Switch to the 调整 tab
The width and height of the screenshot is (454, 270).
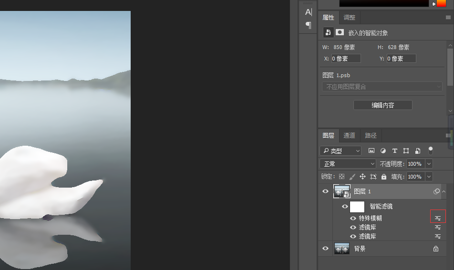click(x=349, y=18)
